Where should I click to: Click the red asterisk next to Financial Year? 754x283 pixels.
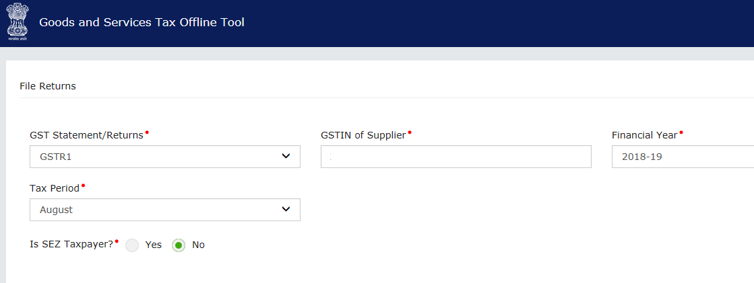[x=681, y=132]
